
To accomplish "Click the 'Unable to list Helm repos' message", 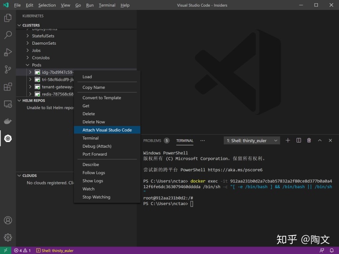I will point(50,108).
